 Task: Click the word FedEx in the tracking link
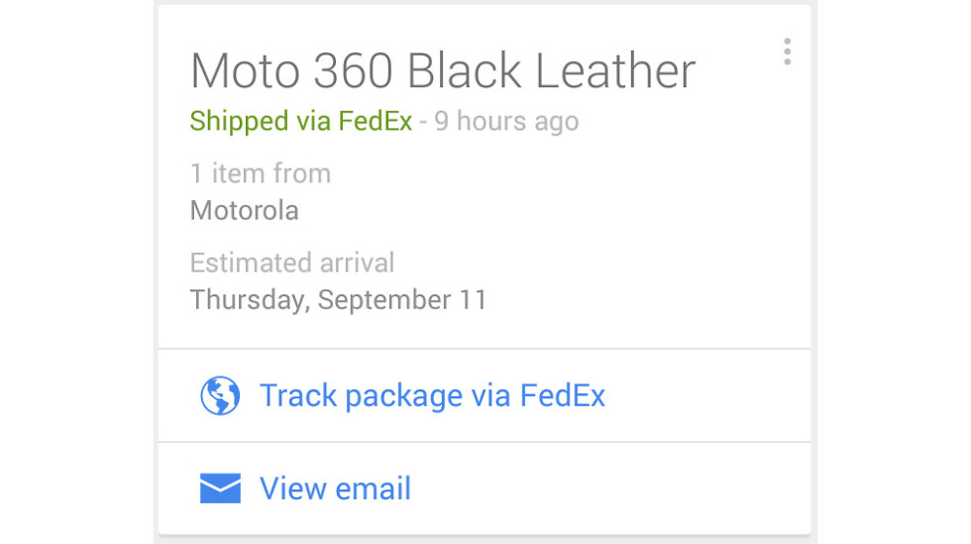(562, 396)
